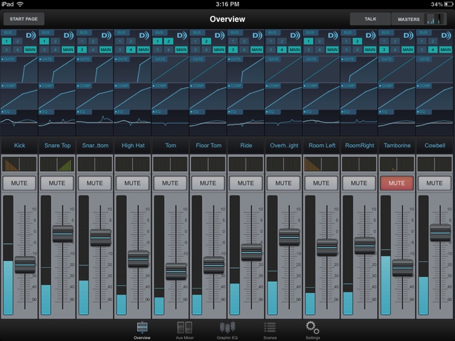Image resolution: width=455 pixels, height=341 pixels.
Task: Tap digital return icon on Floor Tom channel
Action: (x=220, y=35)
